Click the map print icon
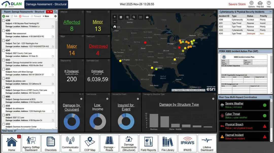 [147, 17]
